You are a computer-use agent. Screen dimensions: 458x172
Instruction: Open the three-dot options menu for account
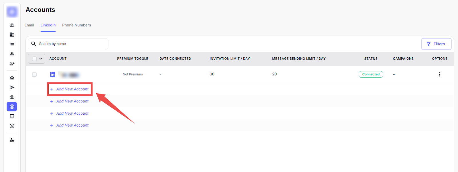[439, 74]
